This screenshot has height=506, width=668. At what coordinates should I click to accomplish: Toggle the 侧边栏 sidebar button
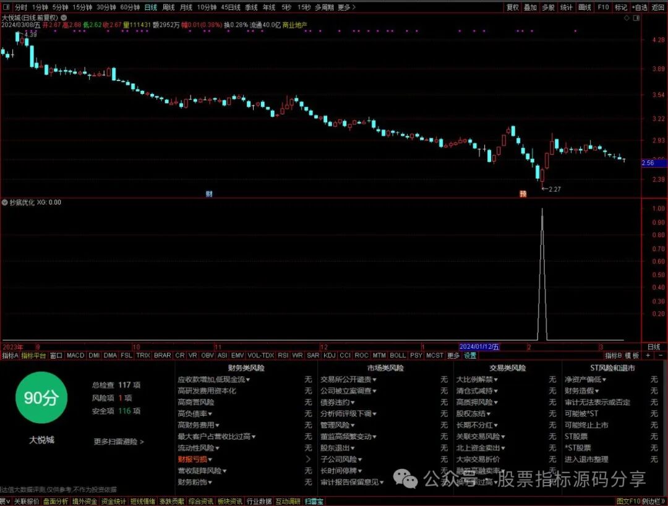[653, 502]
